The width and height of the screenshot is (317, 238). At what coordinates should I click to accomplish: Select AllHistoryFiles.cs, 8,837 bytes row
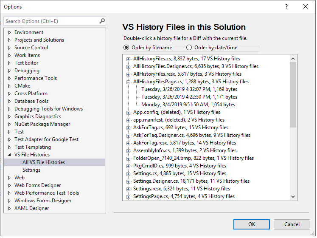[187, 59]
